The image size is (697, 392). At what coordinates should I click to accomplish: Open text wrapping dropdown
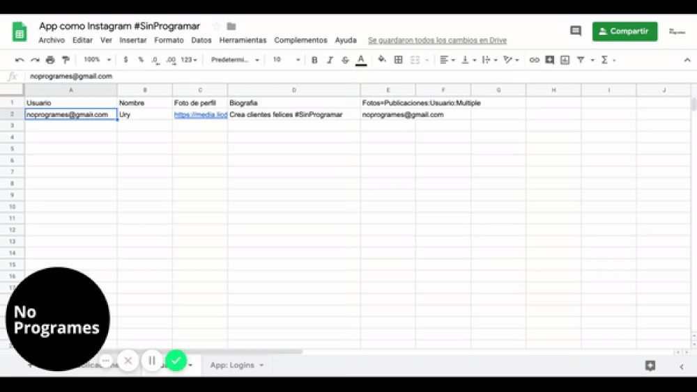[489, 60]
